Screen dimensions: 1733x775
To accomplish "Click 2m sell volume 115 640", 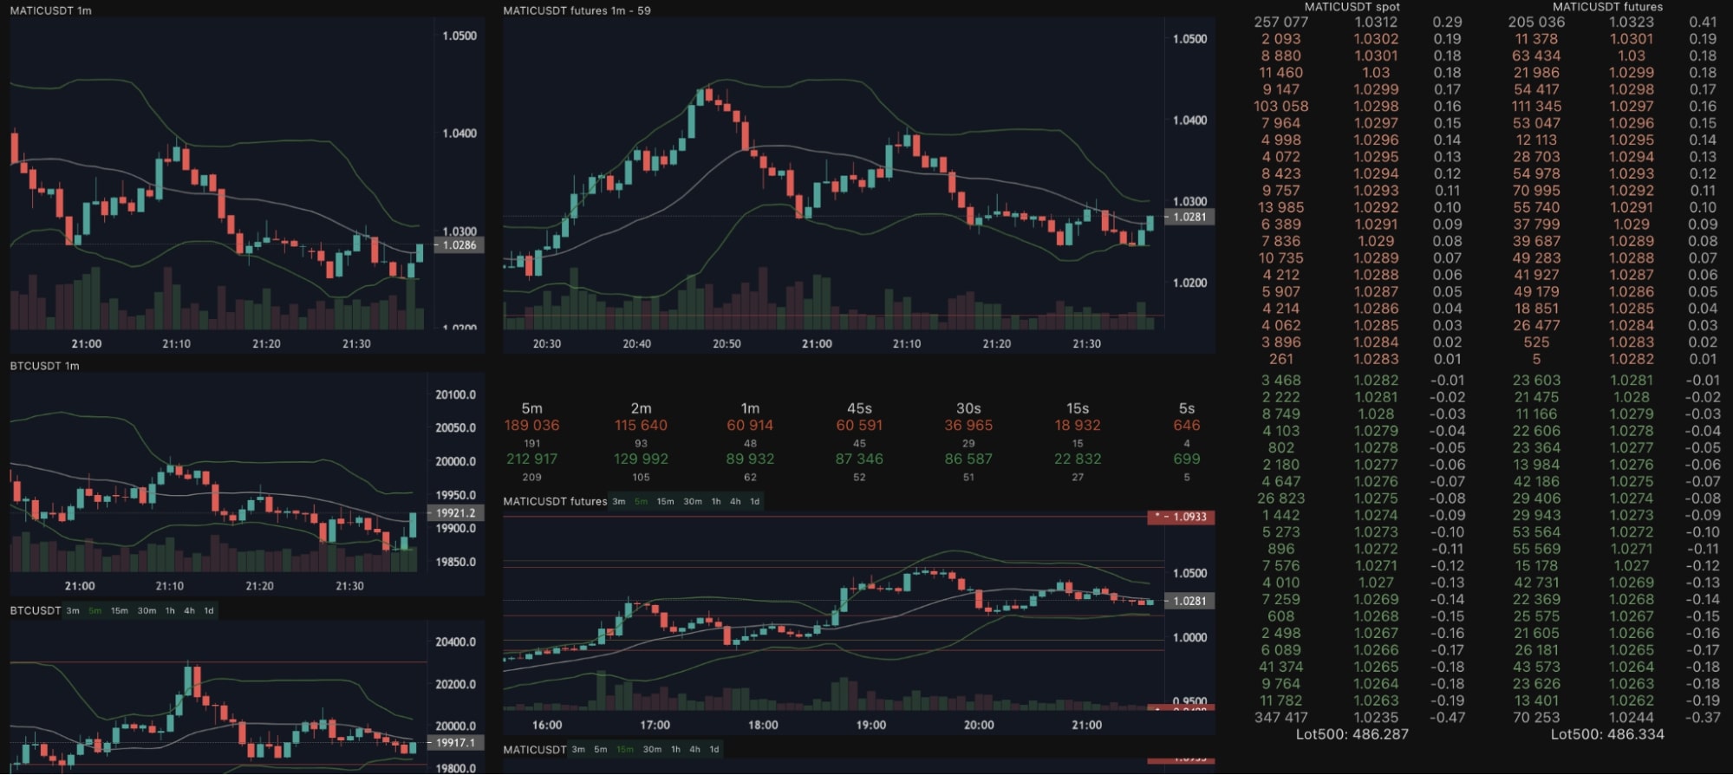I will (641, 426).
